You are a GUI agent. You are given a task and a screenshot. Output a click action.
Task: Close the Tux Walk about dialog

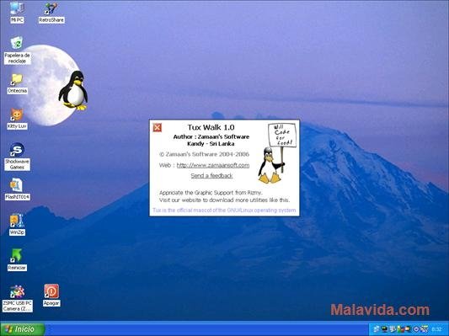click(x=157, y=127)
